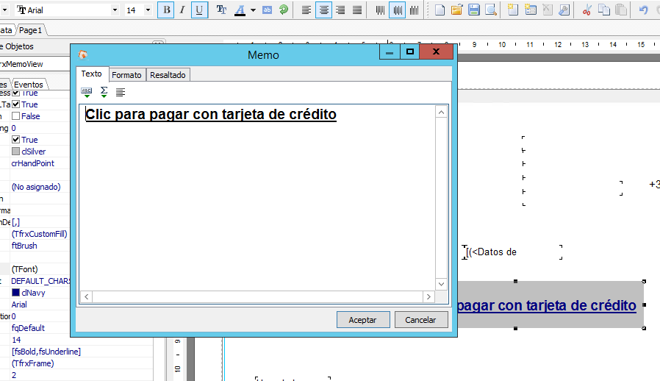The width and height of the screenshot is (660, 381).
Task: Open the font settings dialog icon
Action: (x=221, y=10)
